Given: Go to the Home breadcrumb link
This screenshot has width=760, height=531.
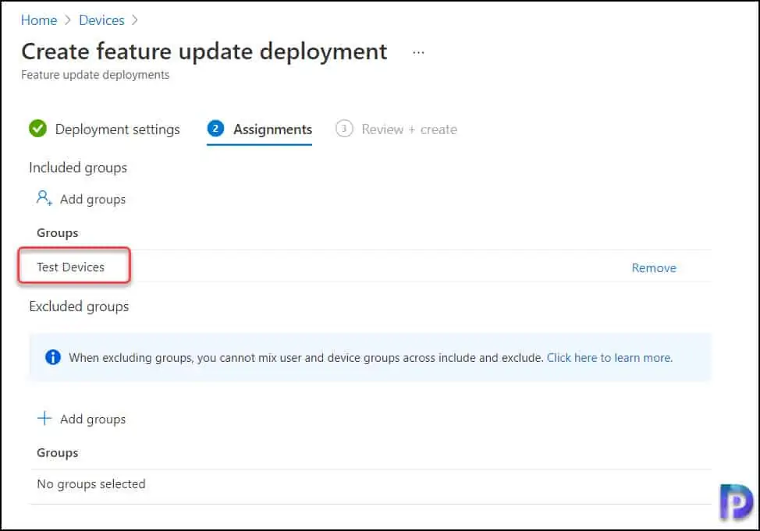Looking at the screenshot, I should 39,20.
